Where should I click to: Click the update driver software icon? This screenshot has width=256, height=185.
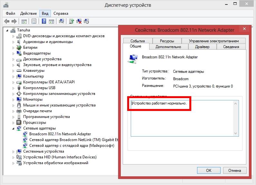(x=71, y=21)
